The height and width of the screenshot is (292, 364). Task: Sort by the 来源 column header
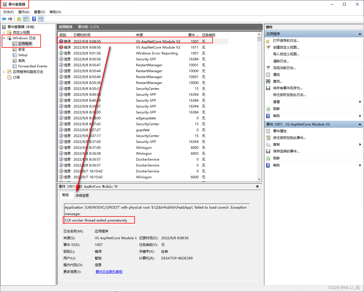tap(160, 35)
